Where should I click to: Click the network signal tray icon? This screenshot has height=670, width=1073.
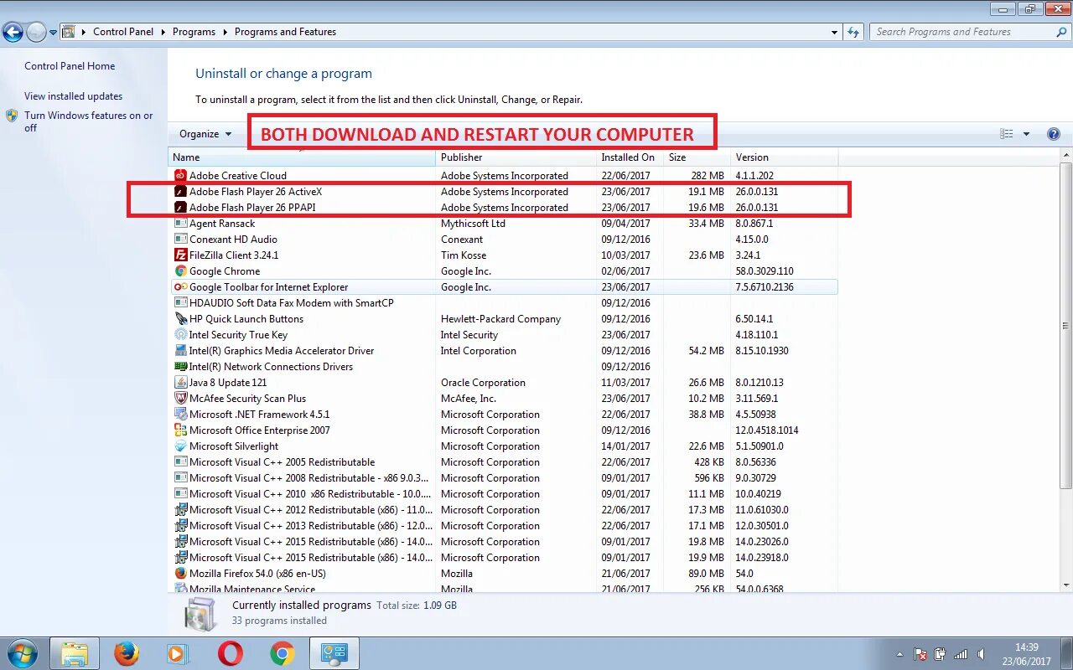[961, 654]
